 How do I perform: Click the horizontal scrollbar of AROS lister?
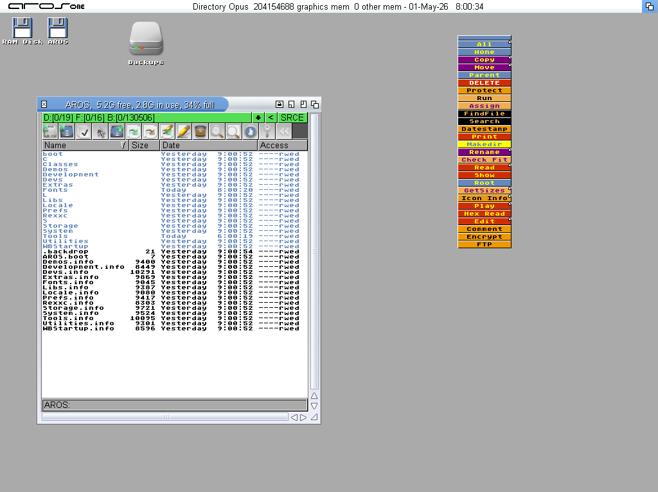(165, 417)
